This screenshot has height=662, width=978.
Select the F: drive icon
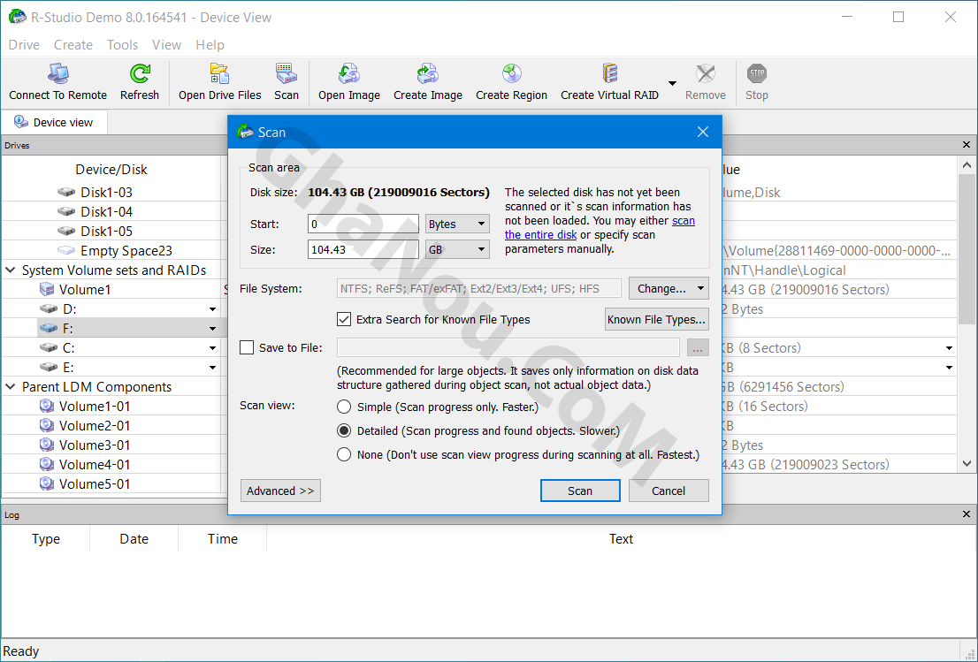tap(49, 328)
